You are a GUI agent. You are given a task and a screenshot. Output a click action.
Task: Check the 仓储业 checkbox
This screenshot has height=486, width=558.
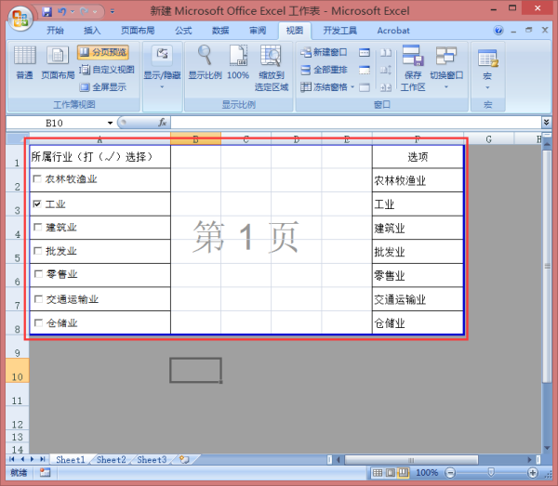pyautogui.click(x=38, y=322)
